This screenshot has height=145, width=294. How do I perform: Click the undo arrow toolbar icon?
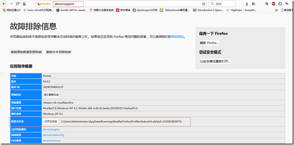click(287, 4)
